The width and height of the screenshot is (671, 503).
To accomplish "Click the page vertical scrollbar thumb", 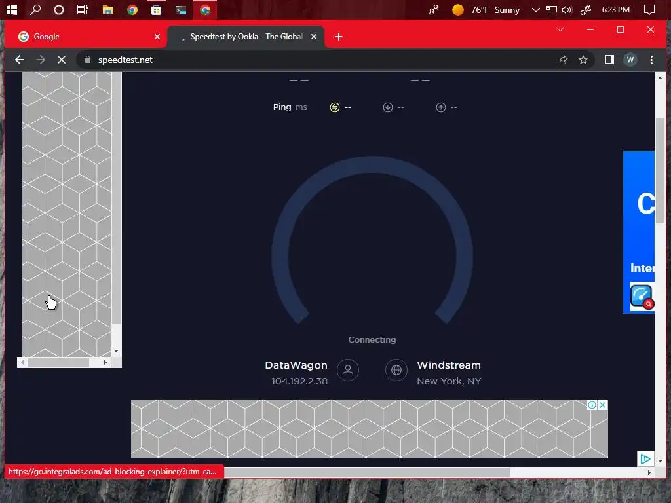I will (660, 170).
